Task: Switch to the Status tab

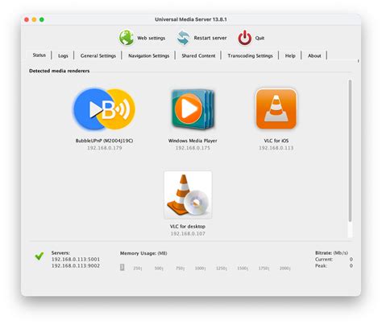Action: 39,55
